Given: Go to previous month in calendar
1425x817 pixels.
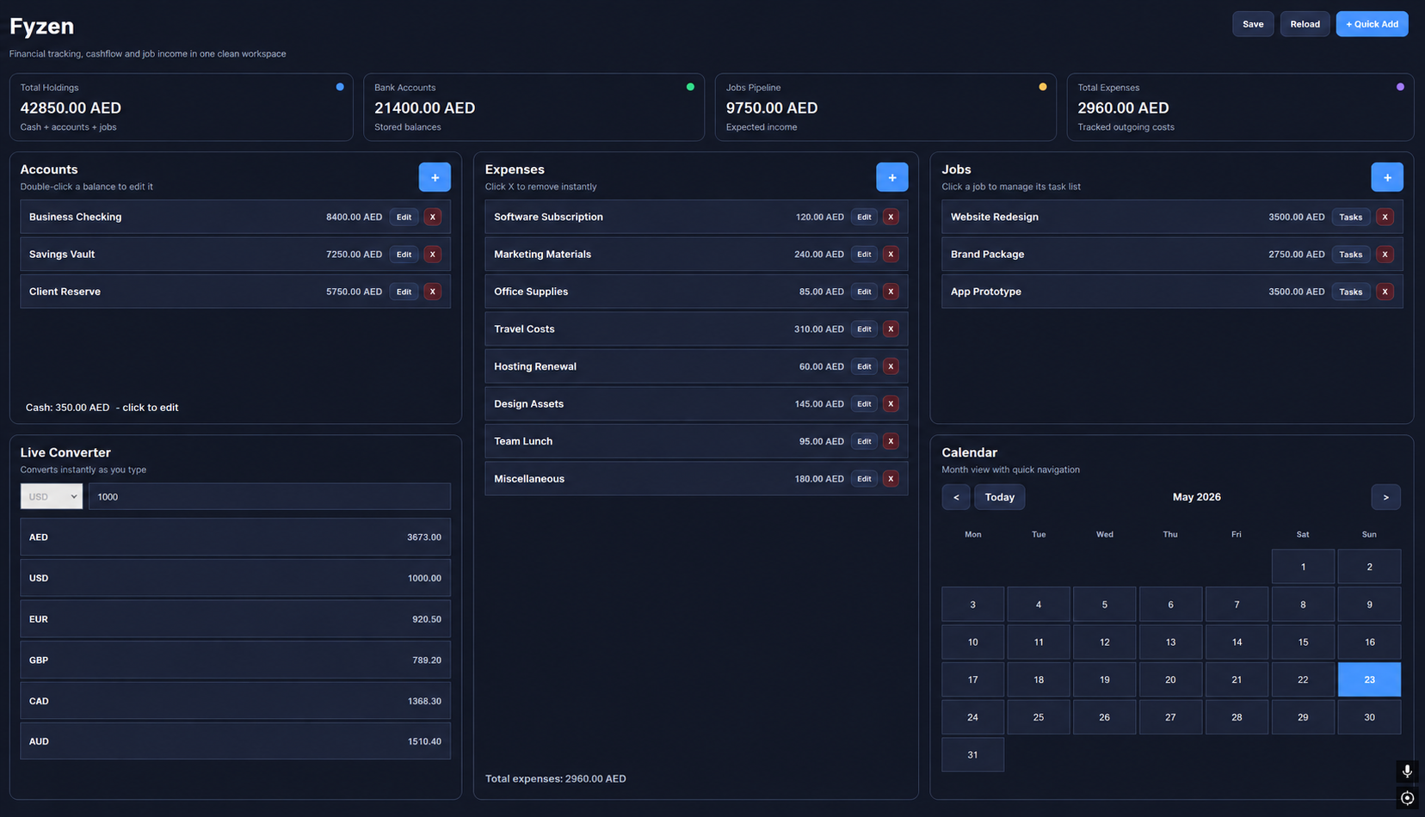Looking at the screenshot, I should (956, 497).
